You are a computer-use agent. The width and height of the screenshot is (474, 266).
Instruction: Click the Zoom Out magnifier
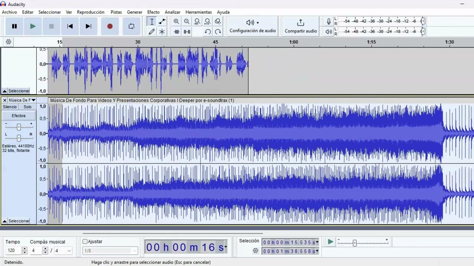coord(187,22)
